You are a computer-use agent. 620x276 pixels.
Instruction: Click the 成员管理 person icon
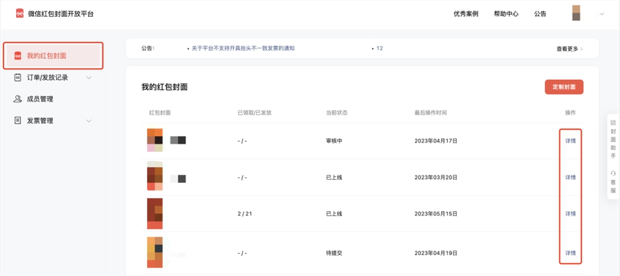18,99
